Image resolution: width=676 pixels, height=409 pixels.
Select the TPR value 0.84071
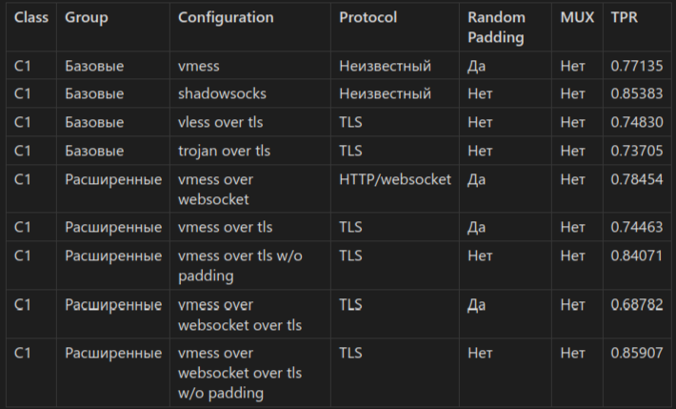click(x=637, y=256)
